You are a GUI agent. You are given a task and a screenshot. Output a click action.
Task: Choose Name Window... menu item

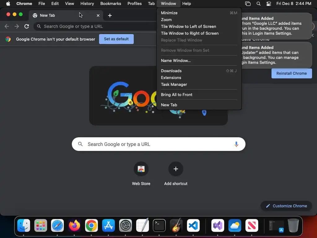199,60
